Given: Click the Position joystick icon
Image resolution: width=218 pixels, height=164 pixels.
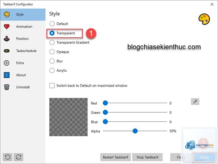Looking at the screenshot, I should pyautogui.click(x=7, y=39).
